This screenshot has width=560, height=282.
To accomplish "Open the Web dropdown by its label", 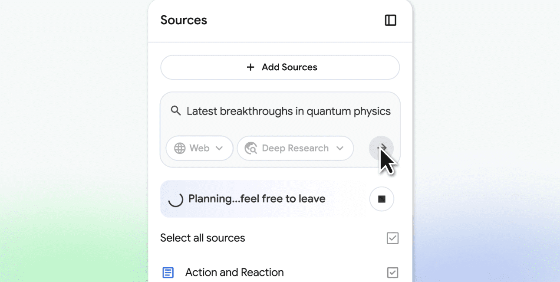I will click(200, 148).
